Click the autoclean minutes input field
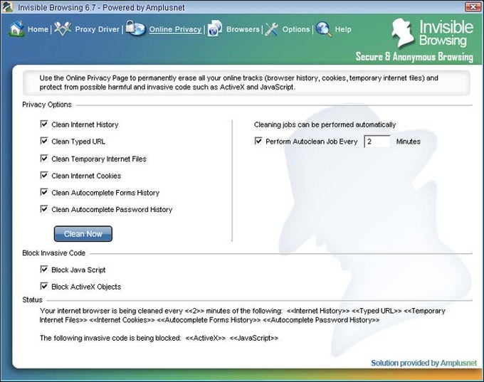 click(x=377, y=142)
